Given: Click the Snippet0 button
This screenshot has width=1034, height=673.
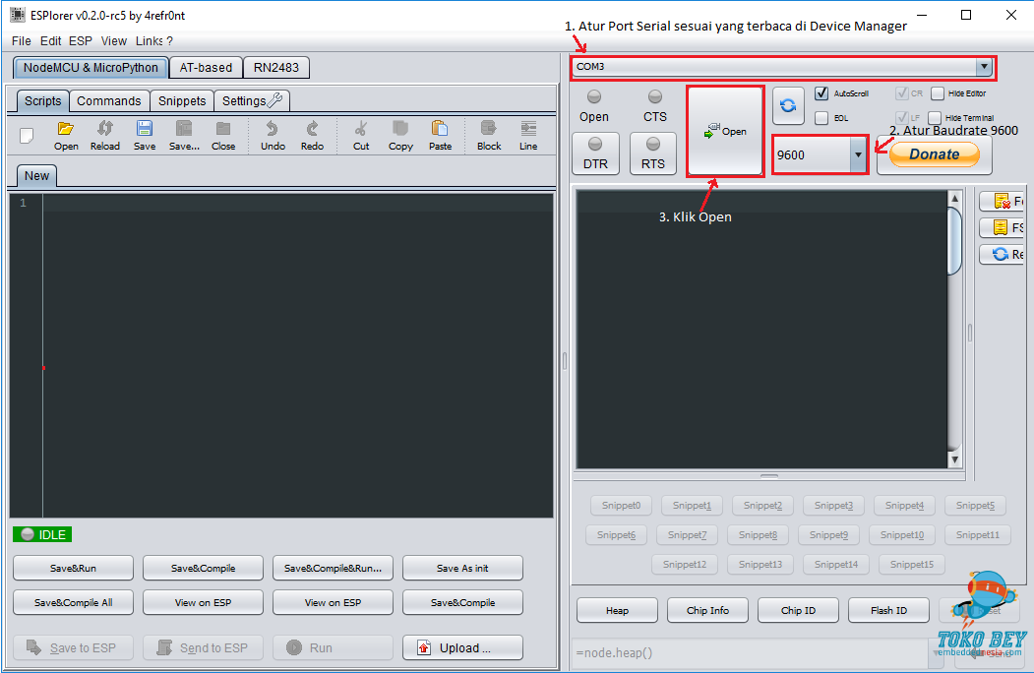Looking at the screenshot, I should [x=621, y=506].
